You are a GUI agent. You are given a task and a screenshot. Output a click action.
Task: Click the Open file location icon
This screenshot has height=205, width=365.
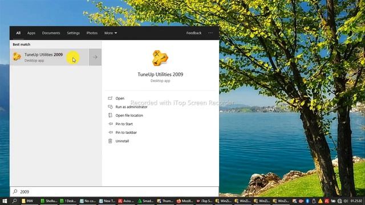pyautogui.click(x=110, y=115)
